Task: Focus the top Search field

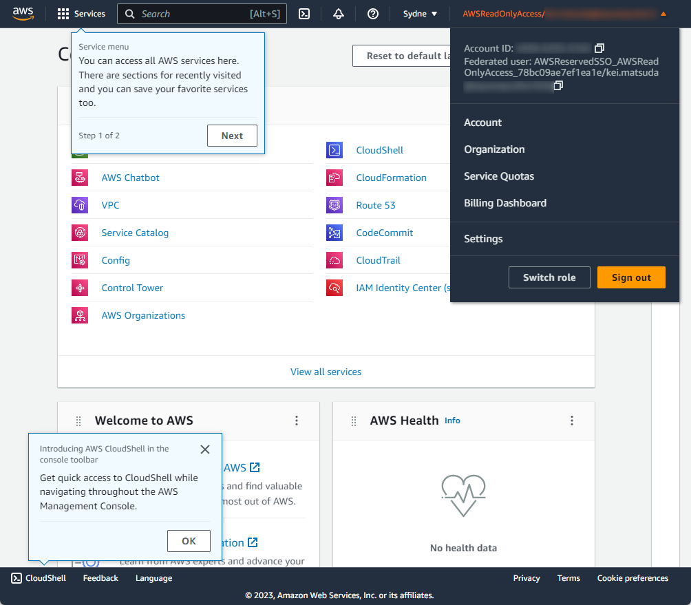Action: [202, 14]
